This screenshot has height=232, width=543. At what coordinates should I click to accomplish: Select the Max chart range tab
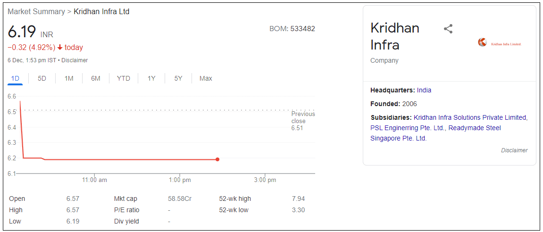(x=206, y=78)
